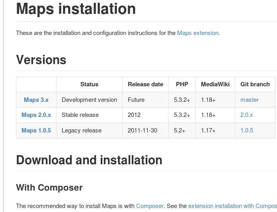Open the Maps 3.x version link
Viewport: 277px width, 212px height.
[x=36, y=100]
